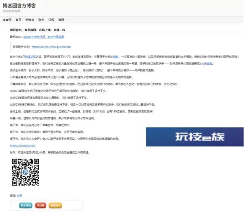244x213 pixels.
Task: Open 管理 in the navigation bar
Action: click(61, 19)
